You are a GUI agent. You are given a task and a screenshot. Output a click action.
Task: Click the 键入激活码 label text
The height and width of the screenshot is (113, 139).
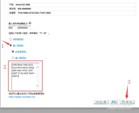[x=21, y=58]
